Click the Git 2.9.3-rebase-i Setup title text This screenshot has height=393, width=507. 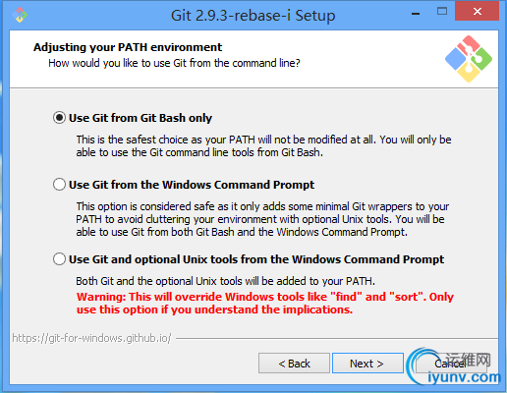[x=253, y=16]
